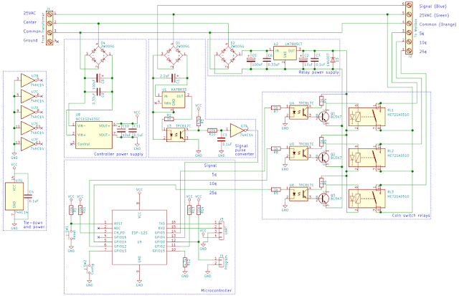
Task: Select the U1 KA78R33 regulator block
Action: tap(174, 100)
